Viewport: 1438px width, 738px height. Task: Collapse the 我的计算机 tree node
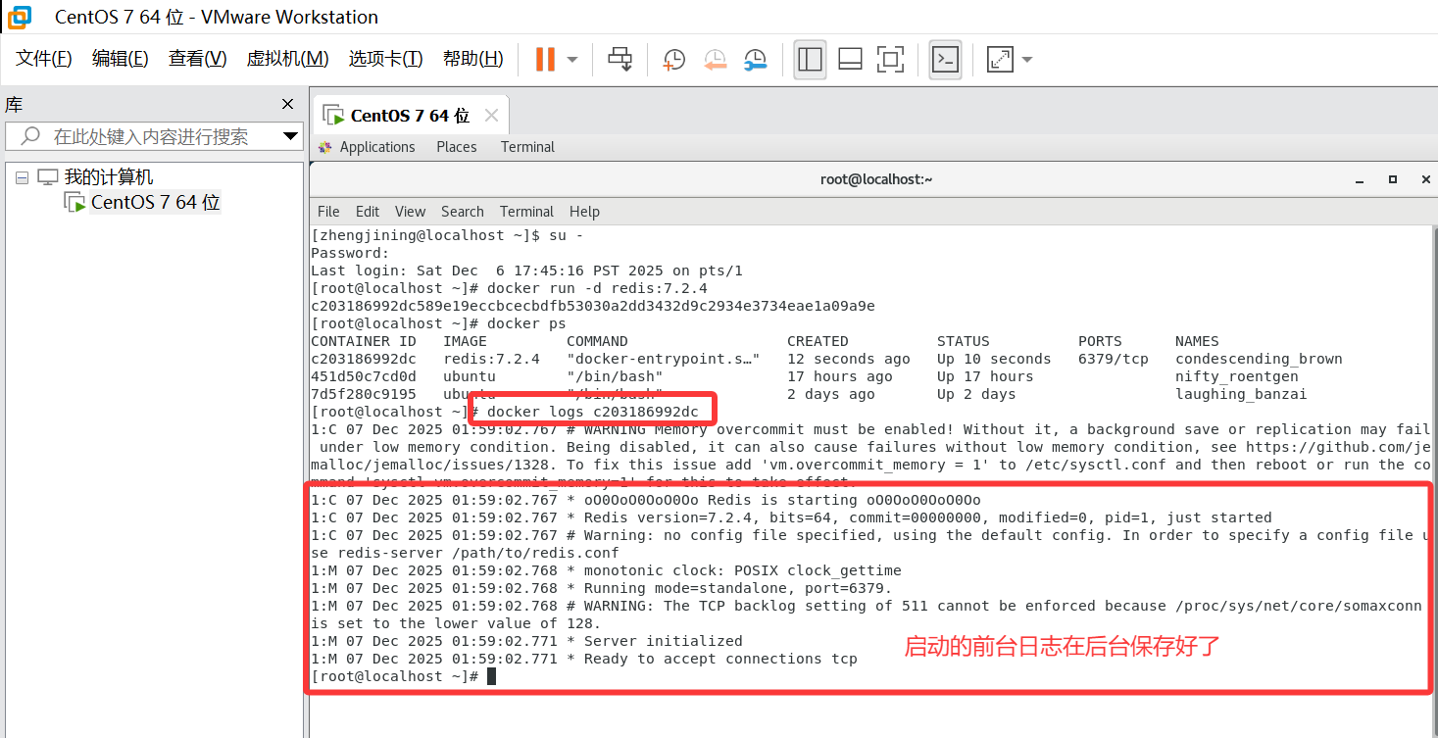click(x=23, y=177)
